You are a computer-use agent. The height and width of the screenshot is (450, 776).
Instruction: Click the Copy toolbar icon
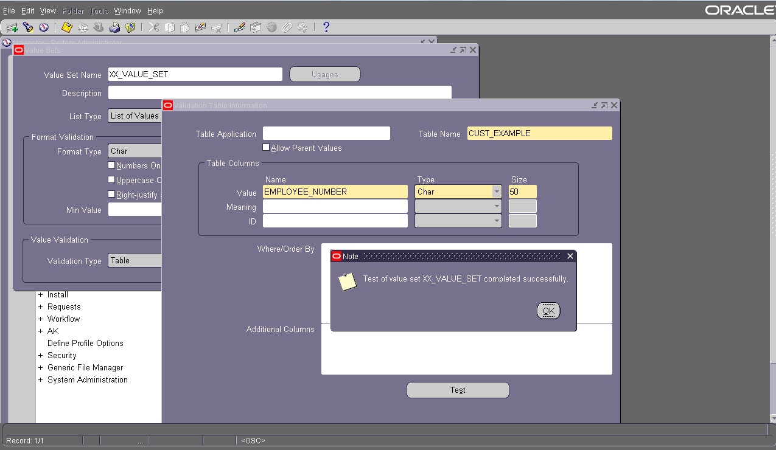point(170,27)
